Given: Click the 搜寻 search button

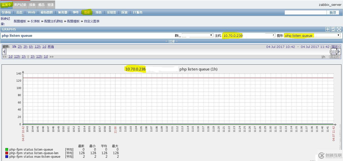Looking at the screenshot, I should [x=333, y=12].
